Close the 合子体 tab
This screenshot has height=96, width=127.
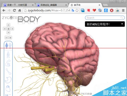pos(100,5)
